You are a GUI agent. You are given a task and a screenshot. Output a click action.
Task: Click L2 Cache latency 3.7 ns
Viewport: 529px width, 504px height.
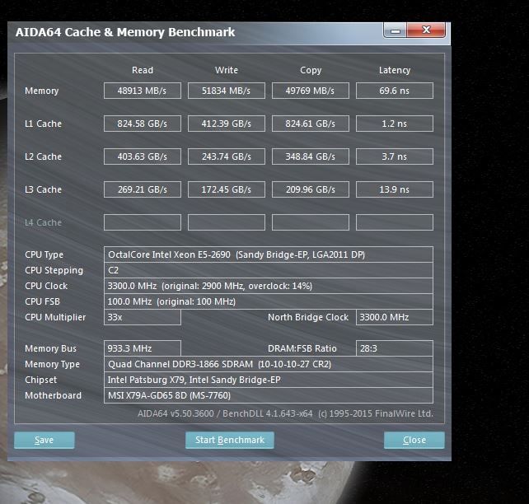(395, 156)
